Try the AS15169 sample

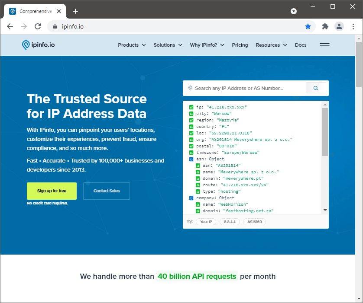click(x=254, y=222)
